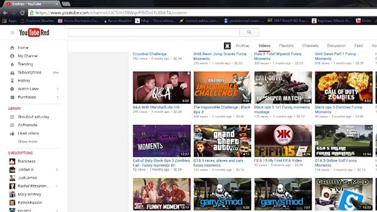
Task: Click the Mary Whitney channel avatar
Action: pyautogui.click(x=12, y=194)
